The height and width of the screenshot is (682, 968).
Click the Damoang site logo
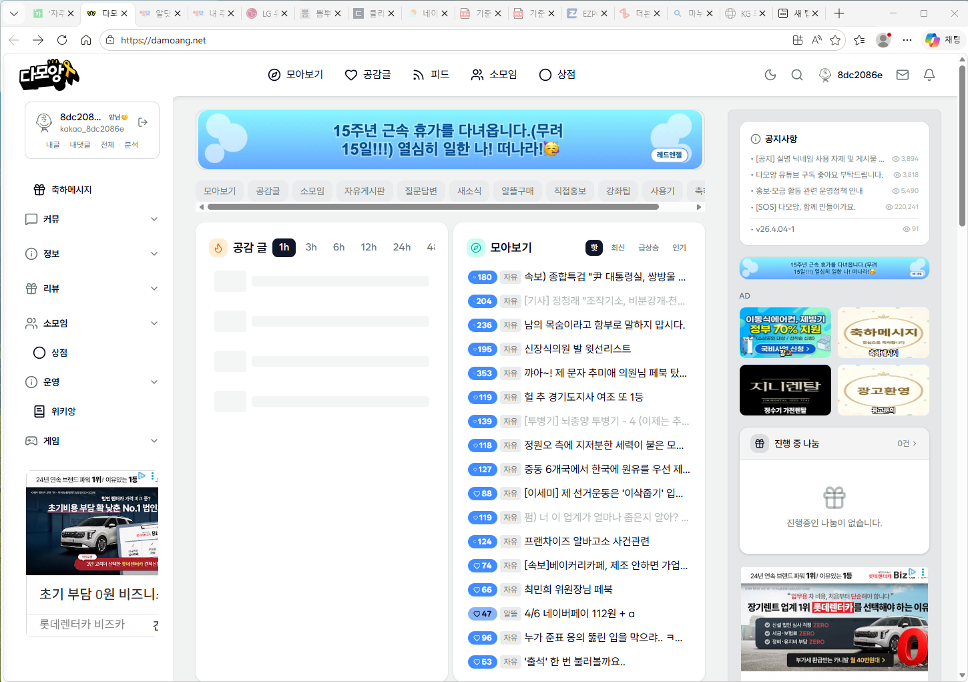tap(49, 74)
